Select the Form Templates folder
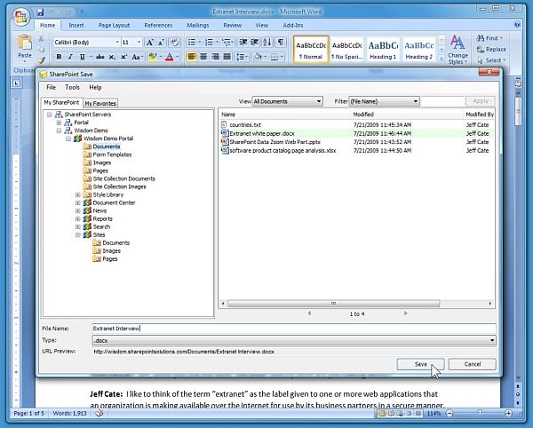 (112, 155)
